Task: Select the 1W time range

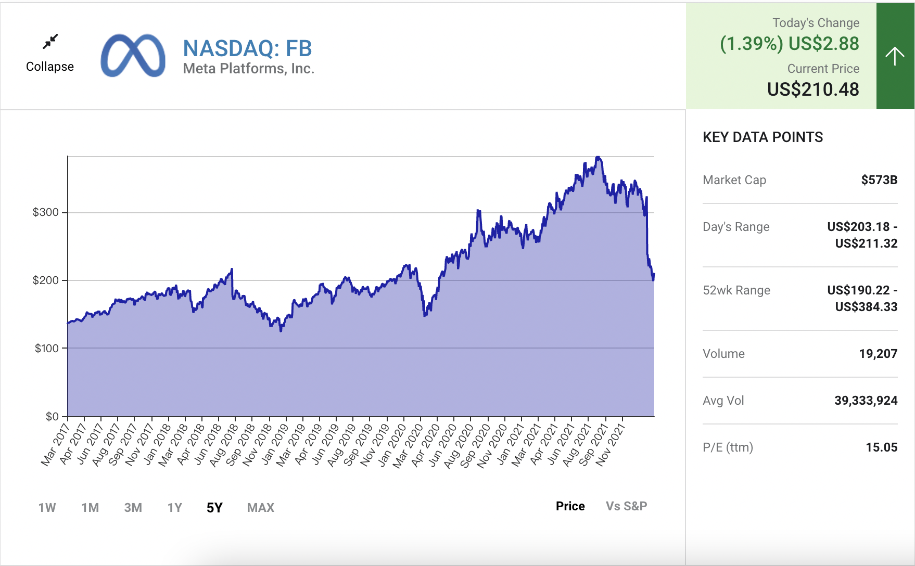Action: [x=47, y=508]
